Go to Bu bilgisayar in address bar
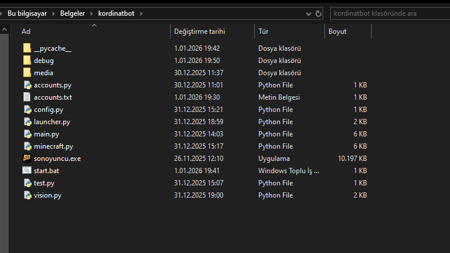Image resolution: width=450 pixels, height=253 pixels. pos(27,13)
